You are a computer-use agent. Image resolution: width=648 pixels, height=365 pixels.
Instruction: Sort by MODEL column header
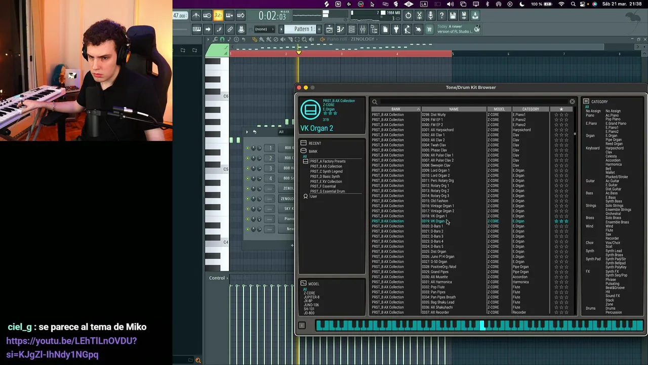(x=499, y=109)
